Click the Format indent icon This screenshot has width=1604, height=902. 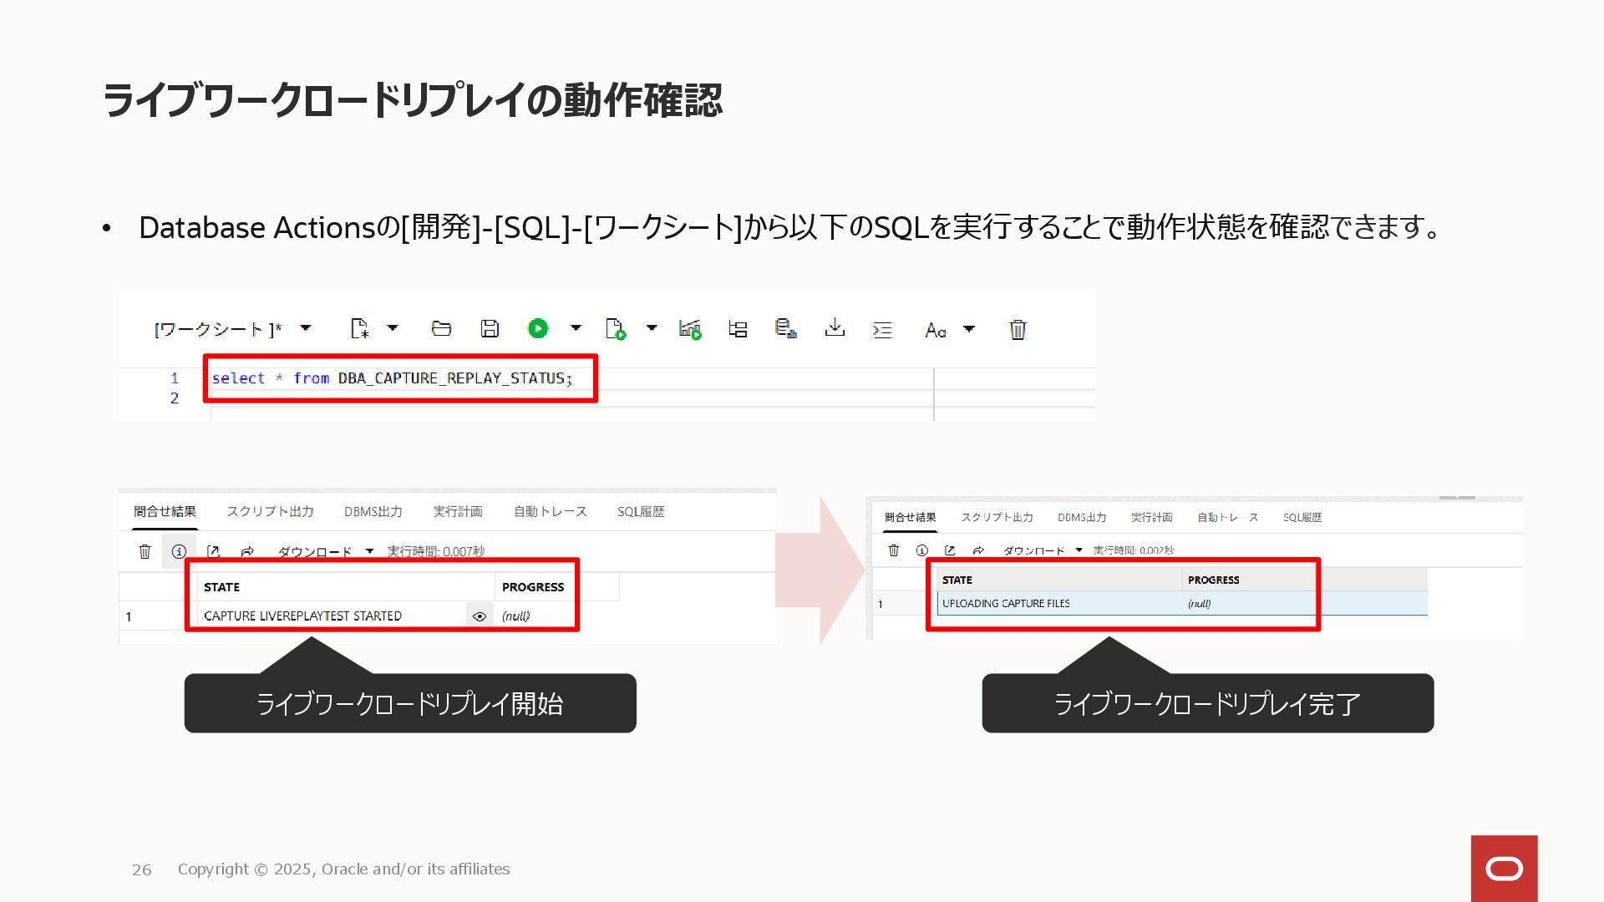click(882, 330)
